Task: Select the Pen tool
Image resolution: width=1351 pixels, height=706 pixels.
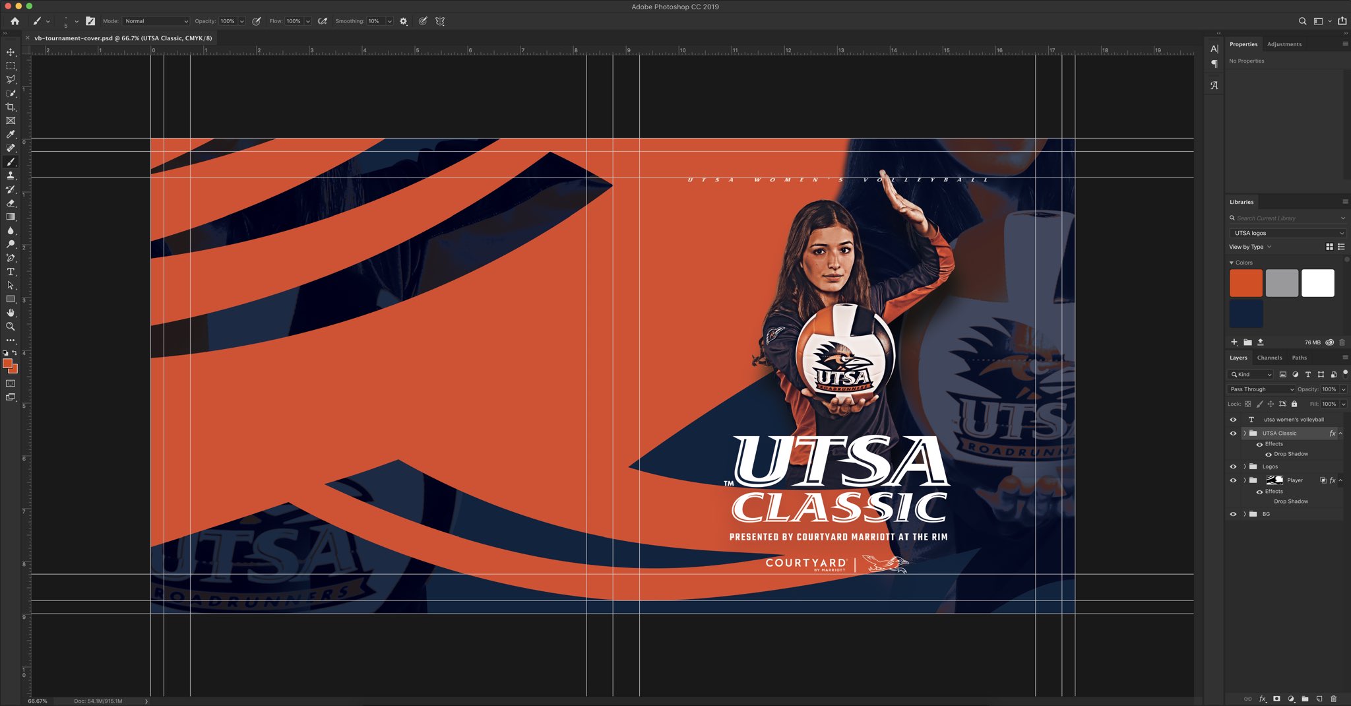Action: click(11, 258)
